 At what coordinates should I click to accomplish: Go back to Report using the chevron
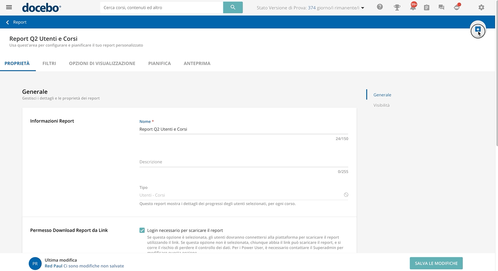[x=8, y=22]
